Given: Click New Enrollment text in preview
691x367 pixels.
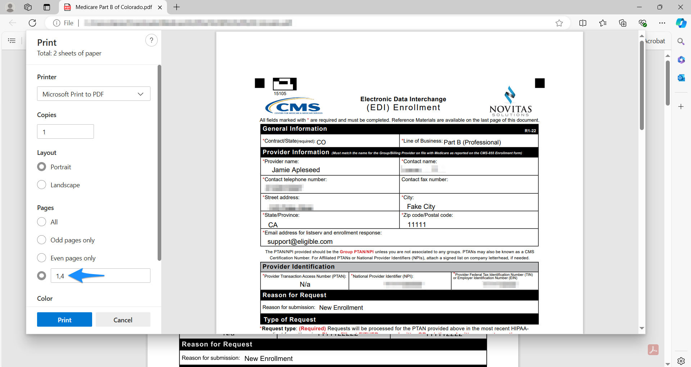Looking at the screenshot, I should point(341,308).
